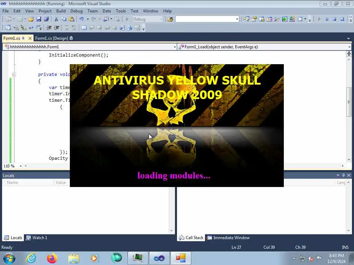The height and width of the screenshot is (265, 354).
Task: Open the Find combo box dropdown arrow
Action: 237,19
